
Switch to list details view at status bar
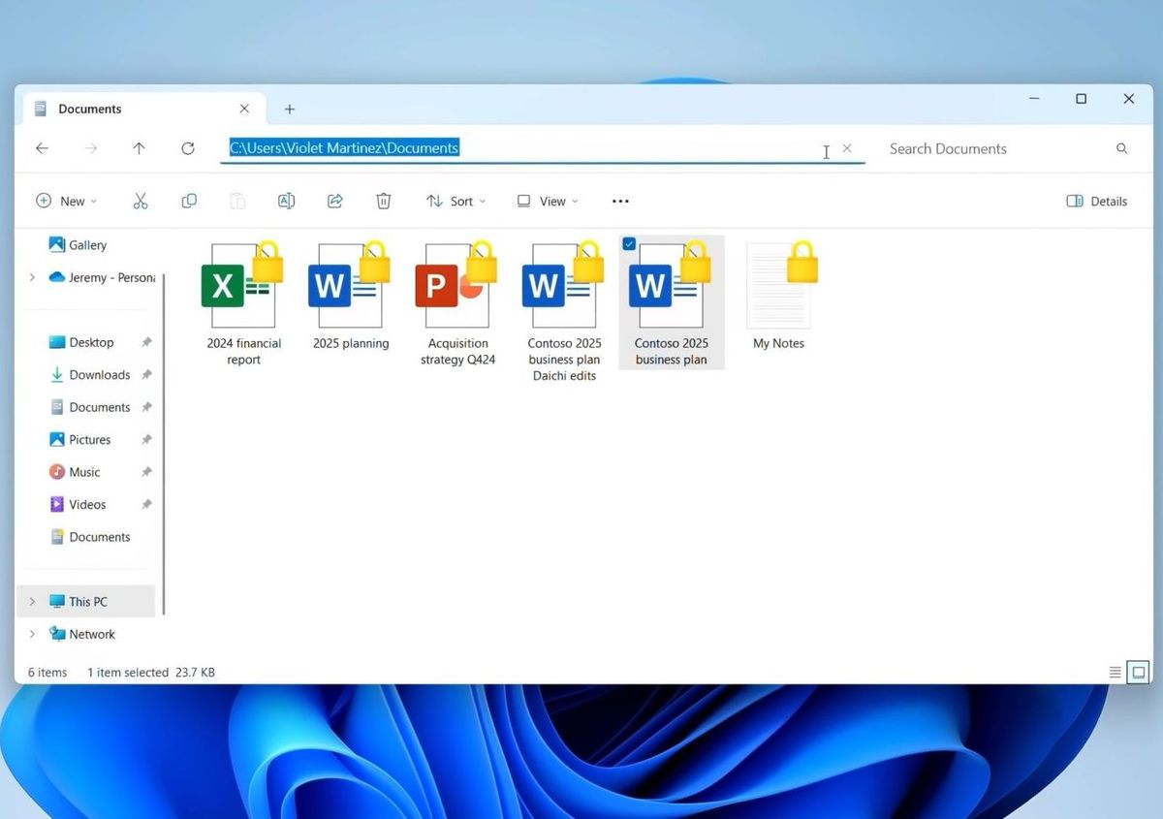pyautogui.click(x=1115, y=672)
